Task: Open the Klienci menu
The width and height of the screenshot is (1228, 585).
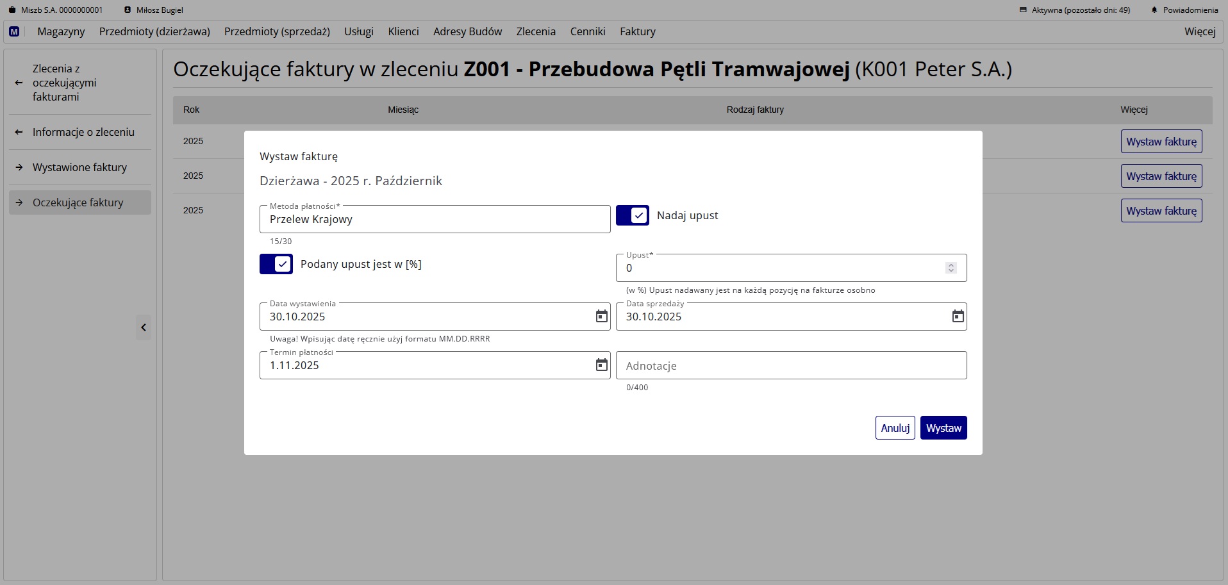Action: click(x=403, y=31)
